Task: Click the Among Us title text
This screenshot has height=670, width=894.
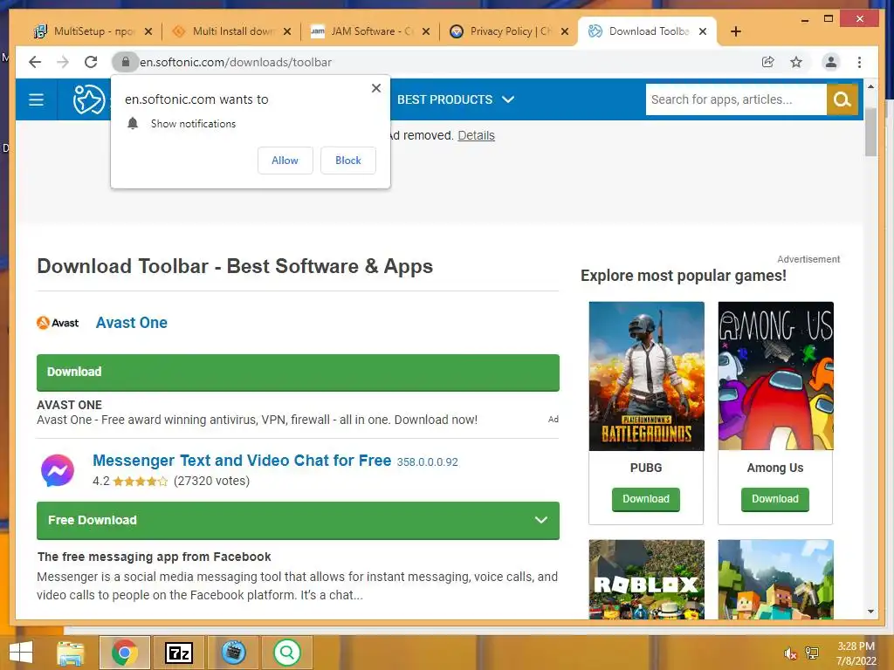Action: click(x=775, y=468)
